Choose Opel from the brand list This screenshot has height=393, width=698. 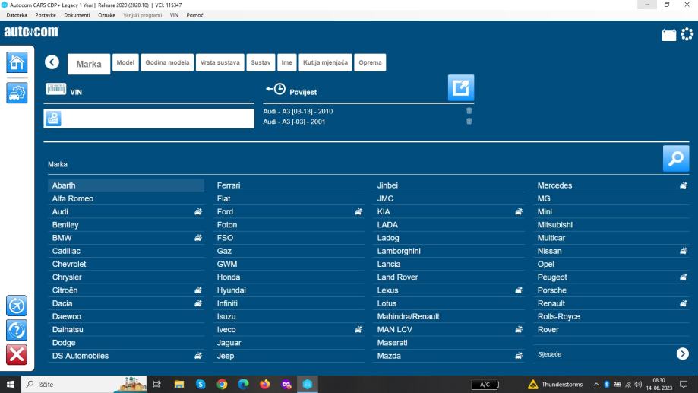click(x=611, y=264)
